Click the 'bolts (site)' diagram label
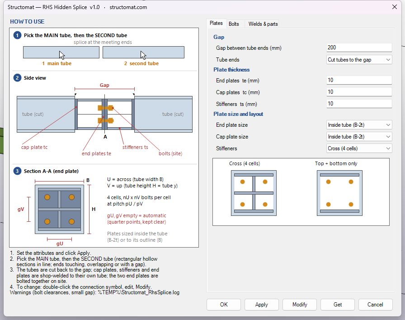405x320 pixels. pos(170,153)
